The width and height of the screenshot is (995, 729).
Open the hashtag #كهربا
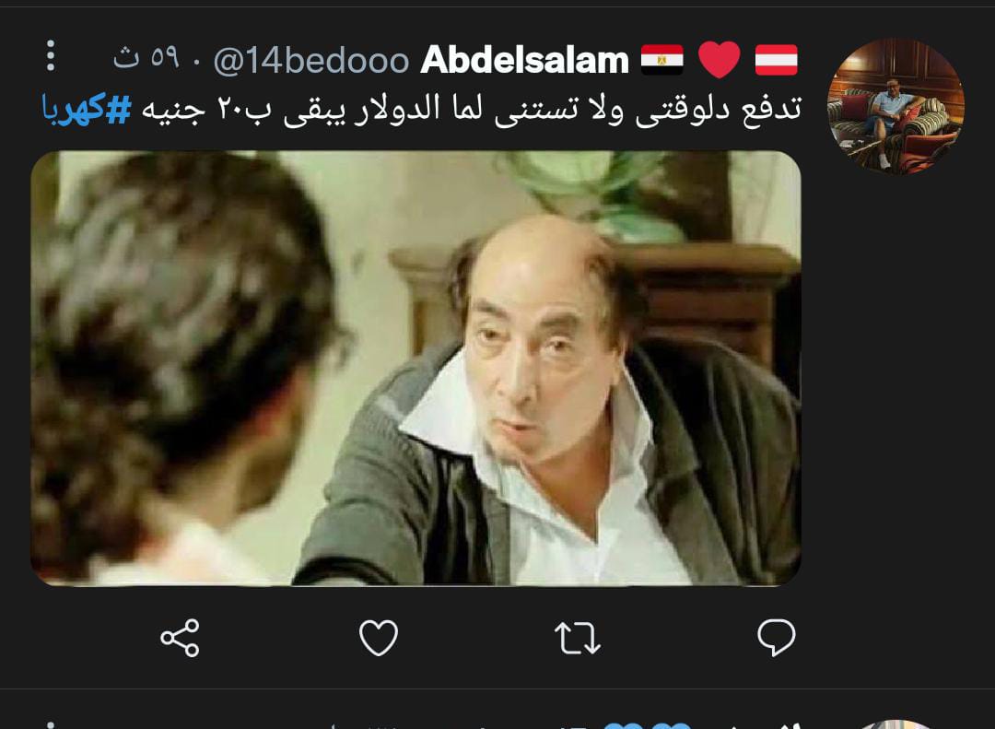point(87,110)
